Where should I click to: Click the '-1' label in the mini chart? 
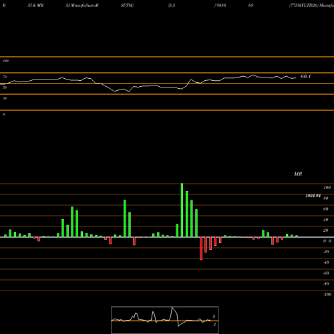(x=214, y=325)
